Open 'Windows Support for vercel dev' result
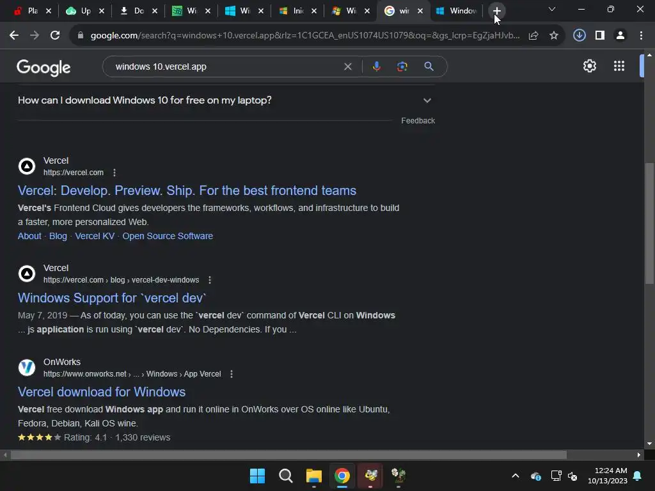This screenshot has height=491, width=655. (112, 298)
